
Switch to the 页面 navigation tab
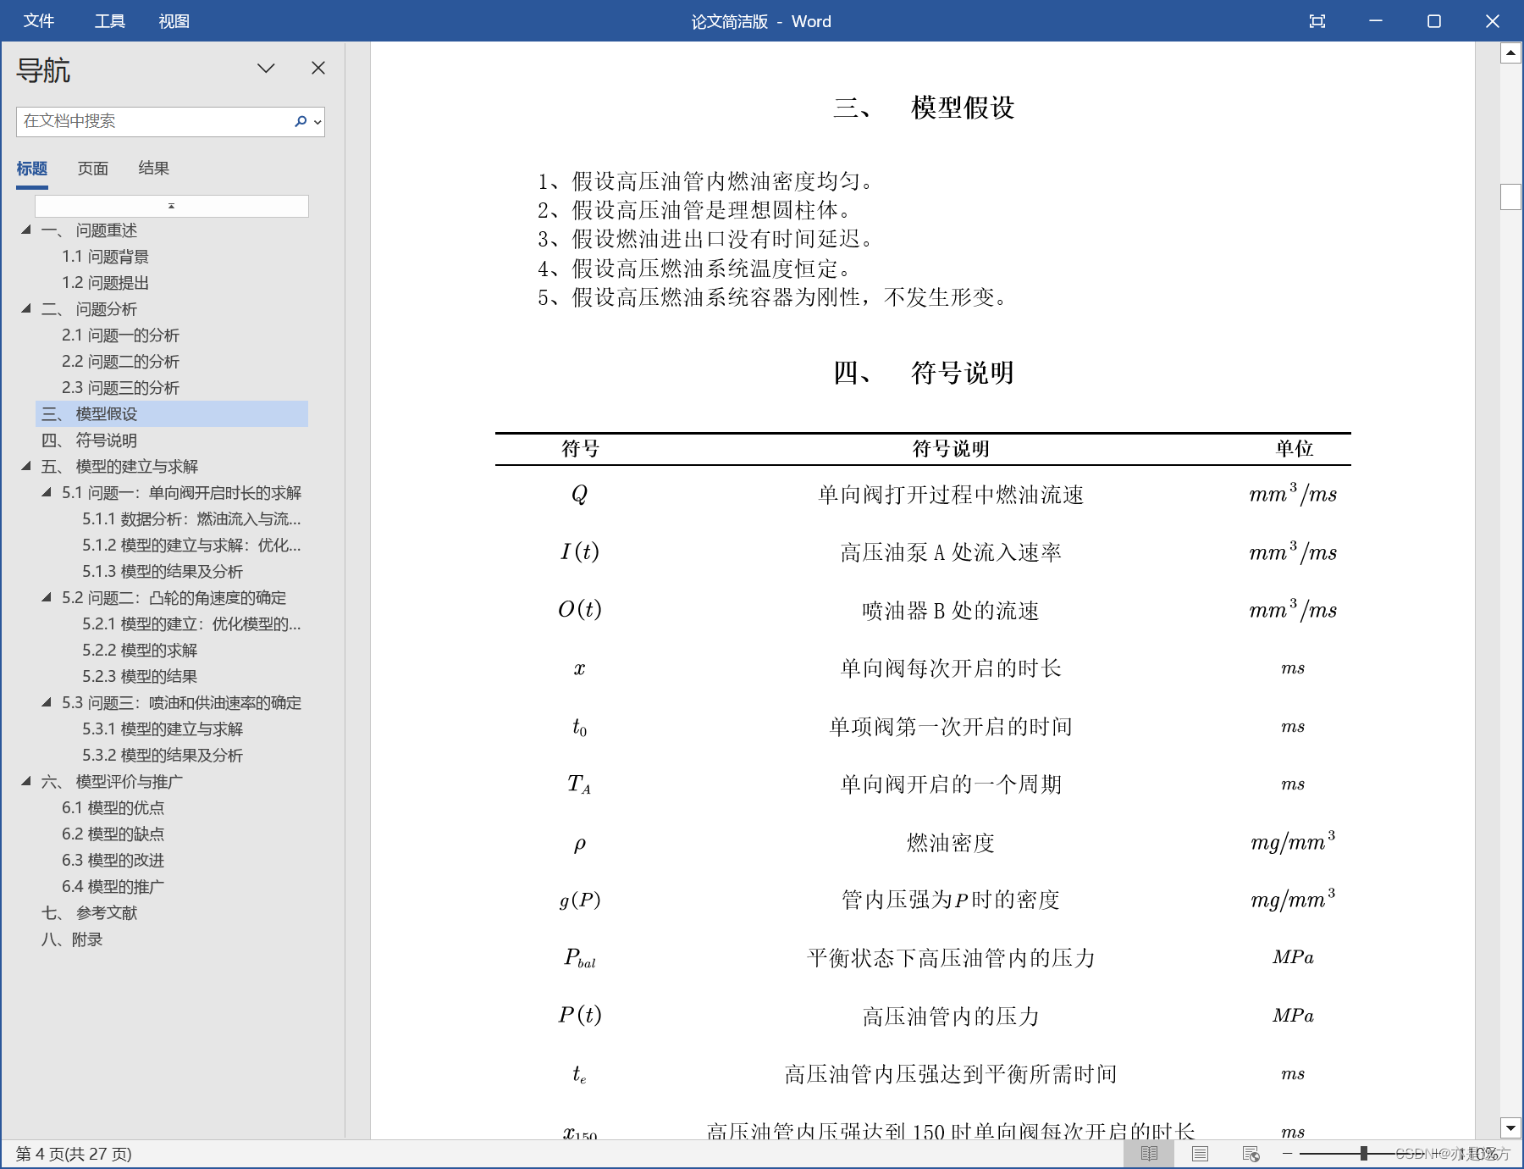point(93,169)
